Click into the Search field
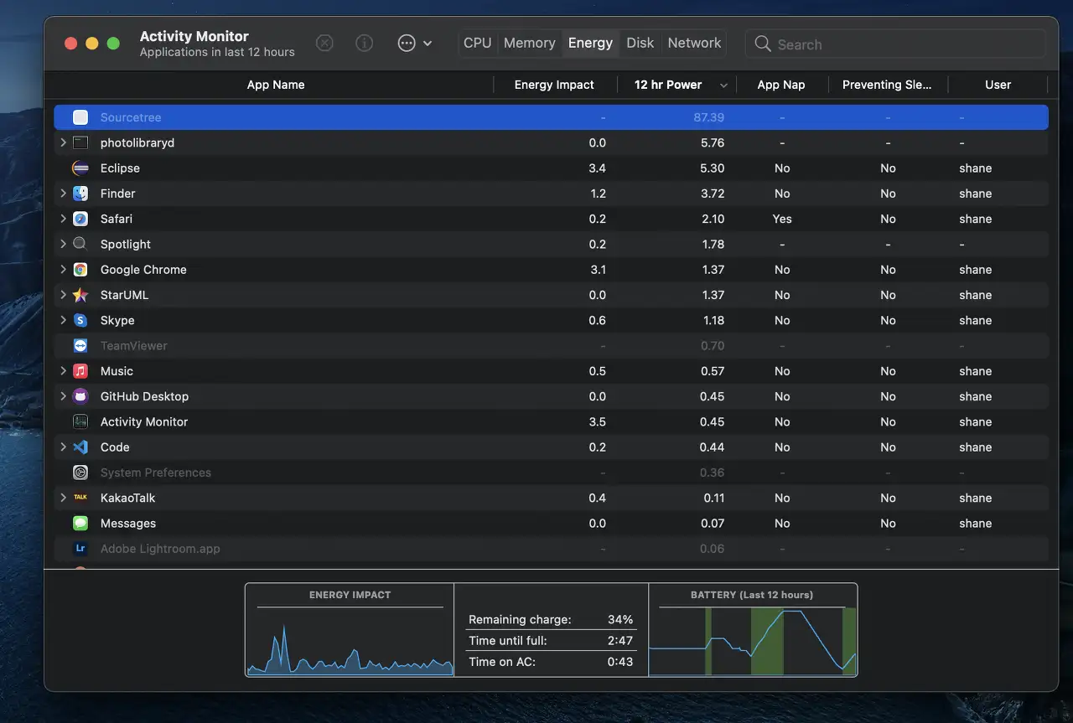Viewport: 1073px width, 723px height. 895,44
